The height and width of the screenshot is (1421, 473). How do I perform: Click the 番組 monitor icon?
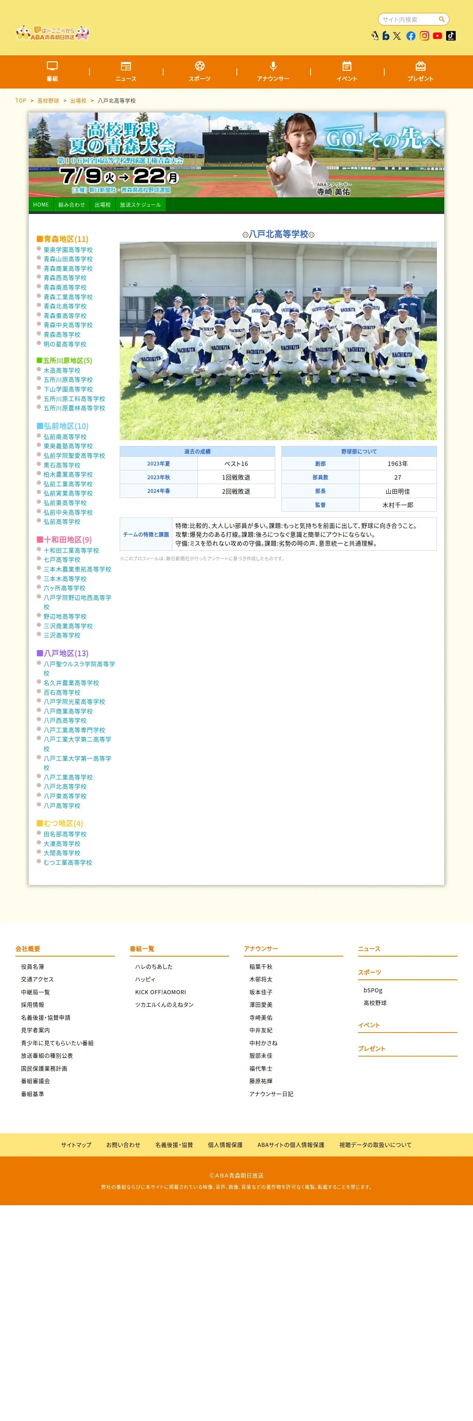click(x=52, y=66)
